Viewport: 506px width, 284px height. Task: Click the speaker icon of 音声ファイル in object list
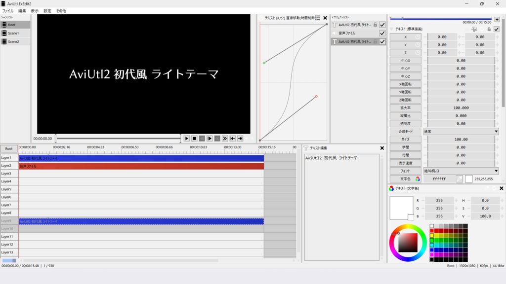[335, 33]
